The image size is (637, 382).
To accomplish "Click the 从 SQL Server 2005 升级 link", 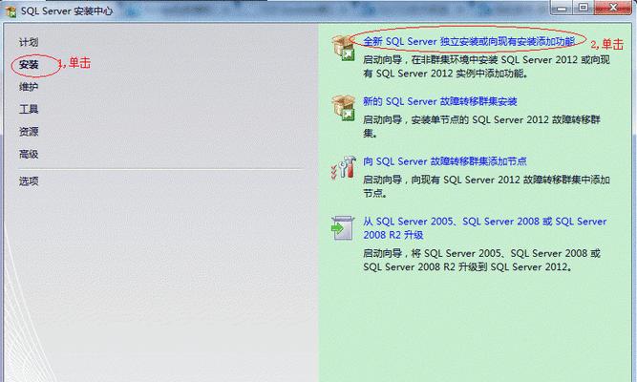I will tap(484, 228).
